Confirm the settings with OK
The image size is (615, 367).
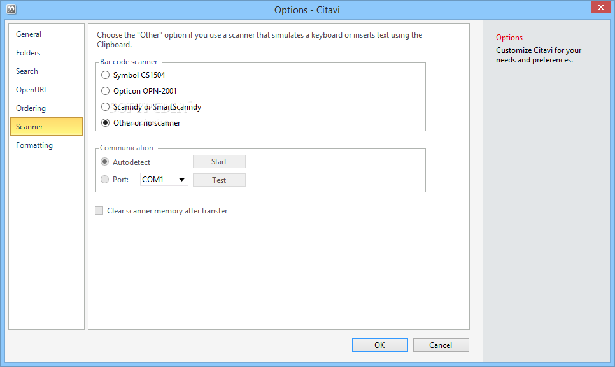click(x=379, y=345)
